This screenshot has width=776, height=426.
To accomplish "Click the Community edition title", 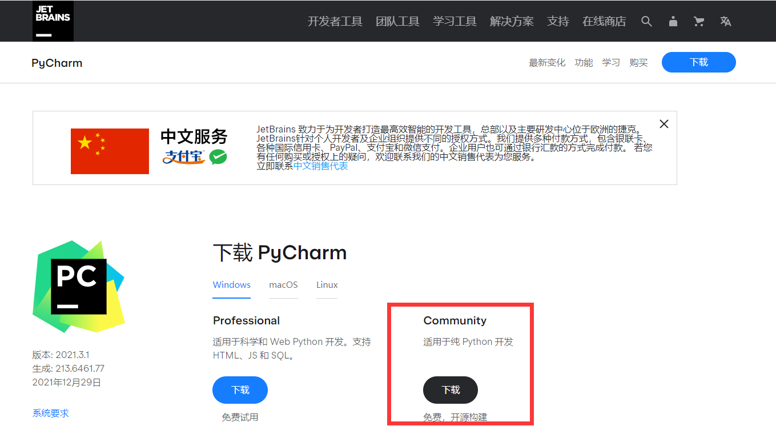I will click(x=455, y=321).
